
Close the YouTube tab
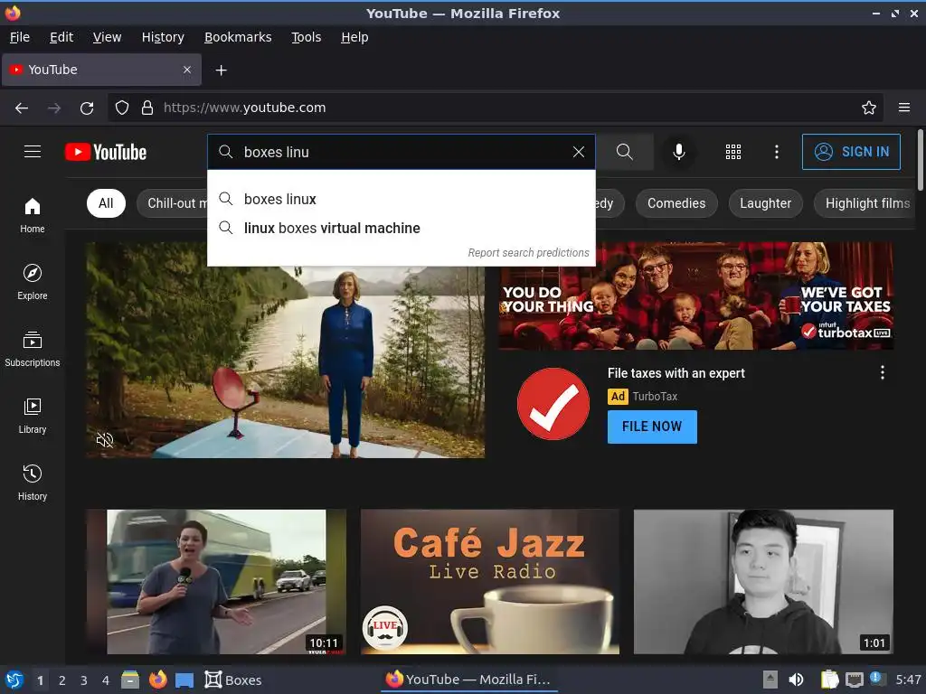[x=186, y=70]
